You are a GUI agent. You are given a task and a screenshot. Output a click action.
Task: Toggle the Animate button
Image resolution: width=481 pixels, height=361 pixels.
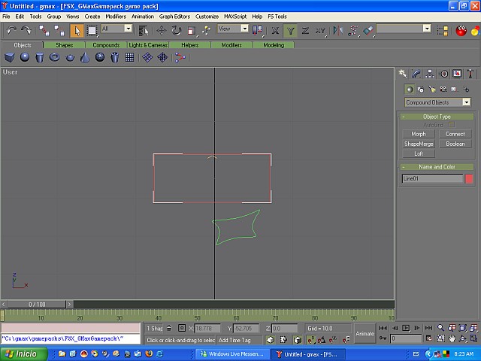pyautogui.click(x=365, y=333)
